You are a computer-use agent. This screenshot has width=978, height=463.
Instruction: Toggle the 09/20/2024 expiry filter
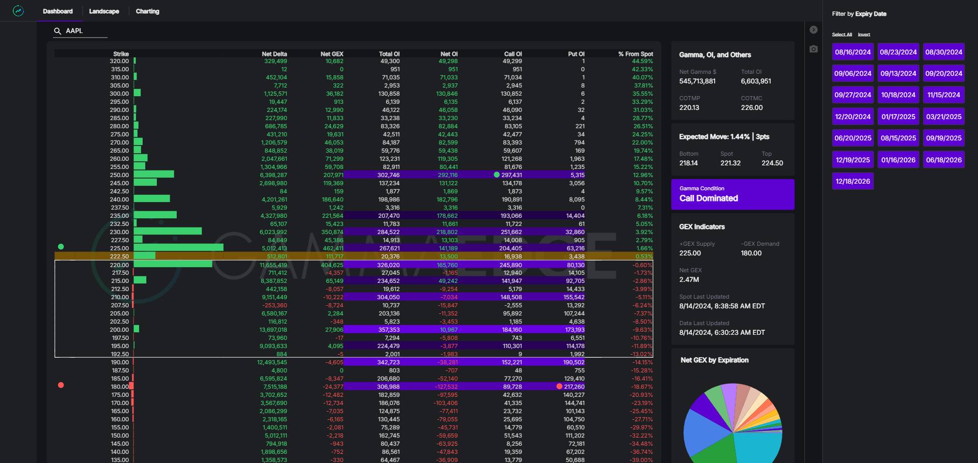pyautogui.click(x=943, y=73)
